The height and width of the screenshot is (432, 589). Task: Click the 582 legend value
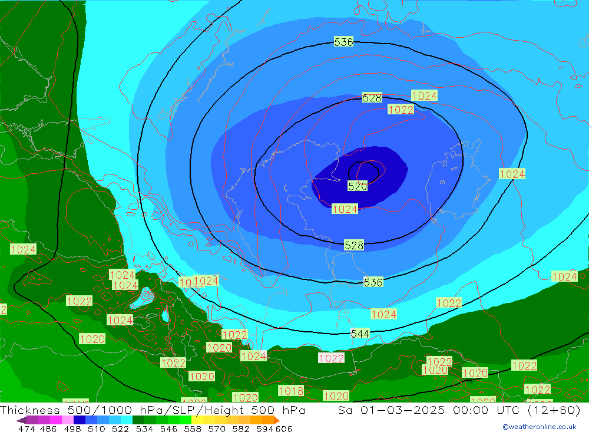241,428
